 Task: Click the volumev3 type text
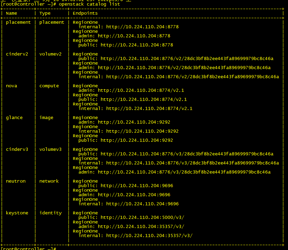point(50,149)
